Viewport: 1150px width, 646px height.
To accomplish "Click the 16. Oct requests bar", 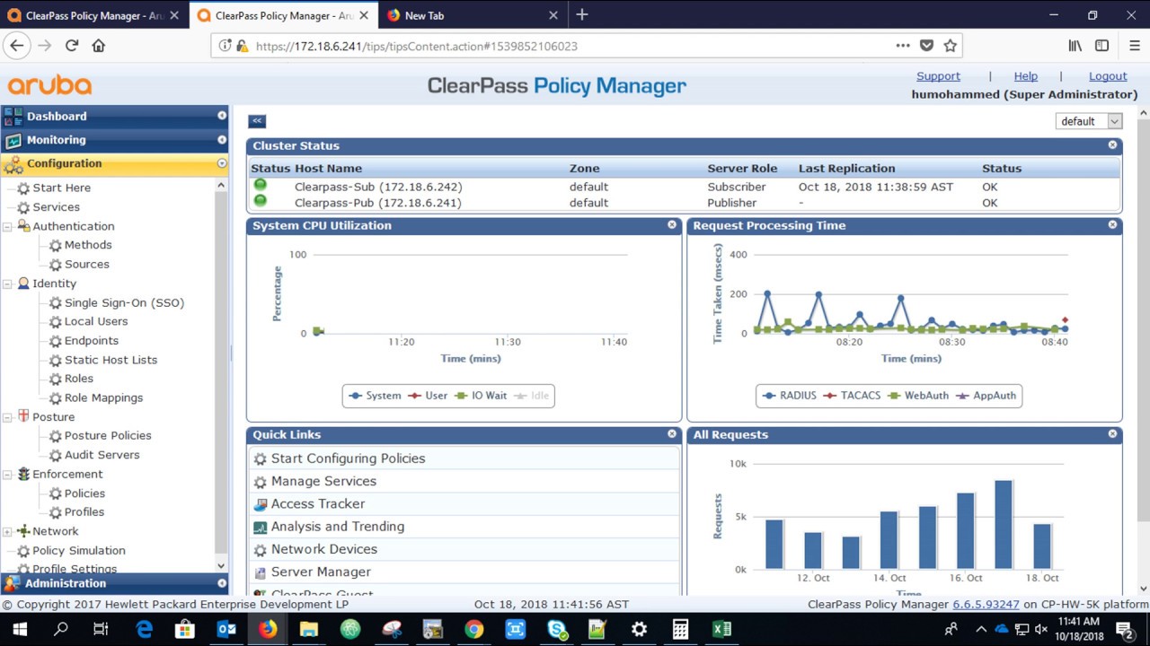I will click(x=966, y=531).
